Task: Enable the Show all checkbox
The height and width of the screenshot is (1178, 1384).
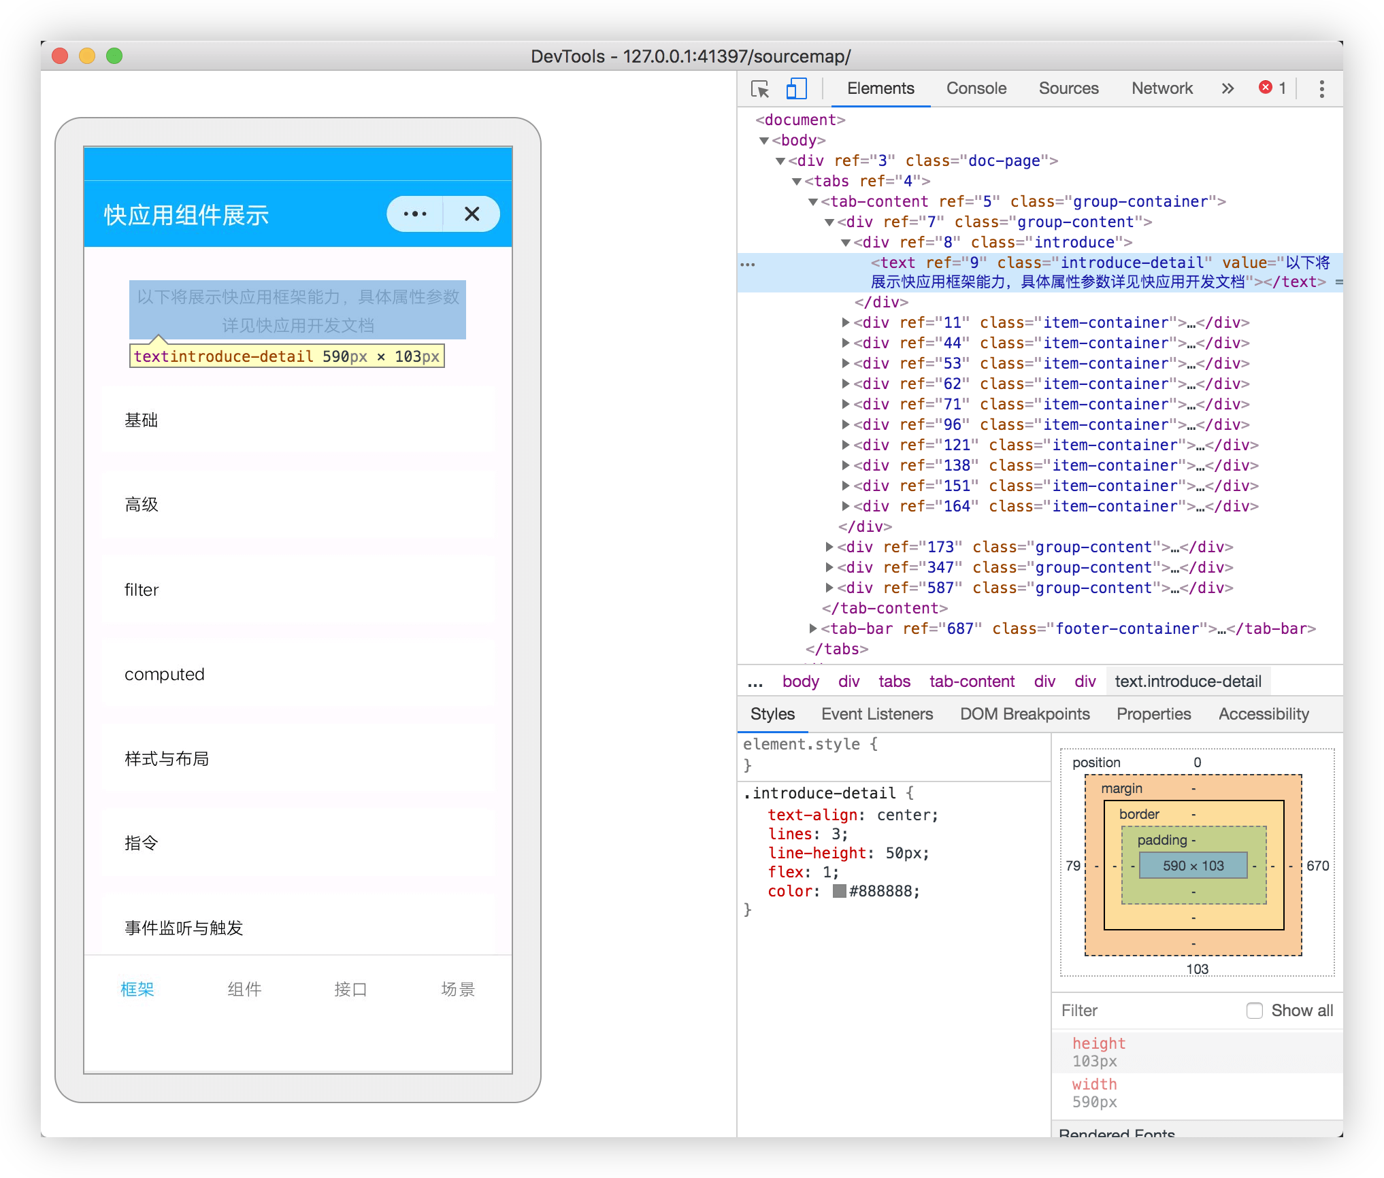Action: point(1254,1011)
